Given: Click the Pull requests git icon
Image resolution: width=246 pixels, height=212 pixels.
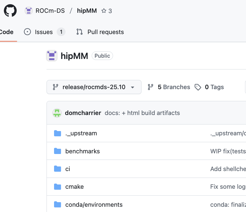Looking at the screenshot, I should 79,32.
